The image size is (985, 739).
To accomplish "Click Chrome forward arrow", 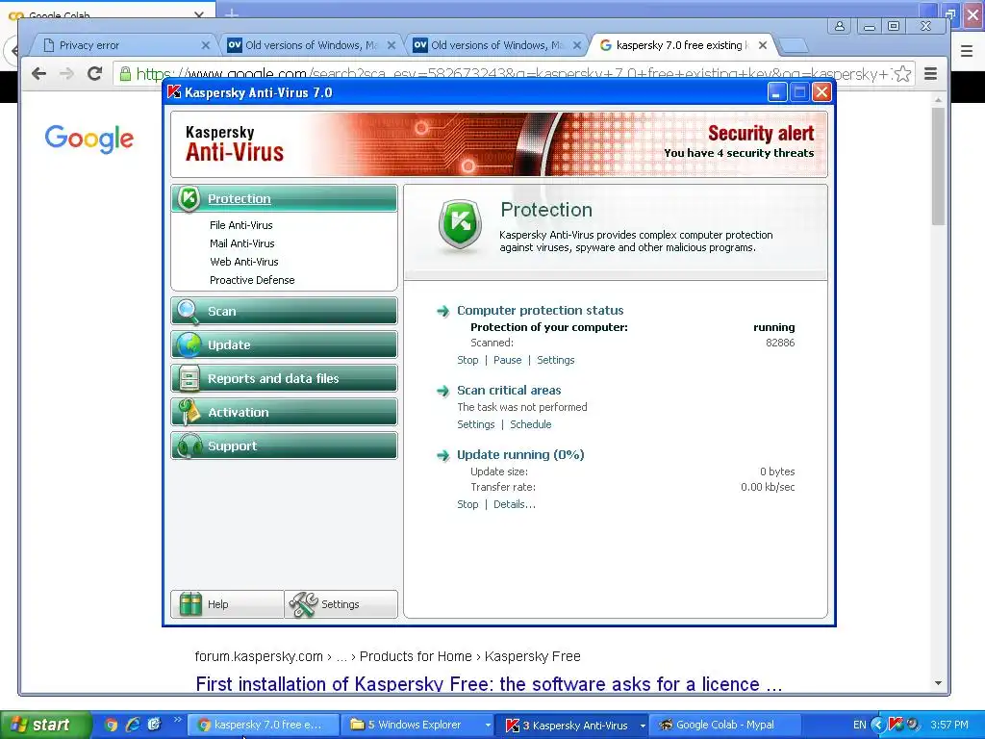I will tap(66, 73).
